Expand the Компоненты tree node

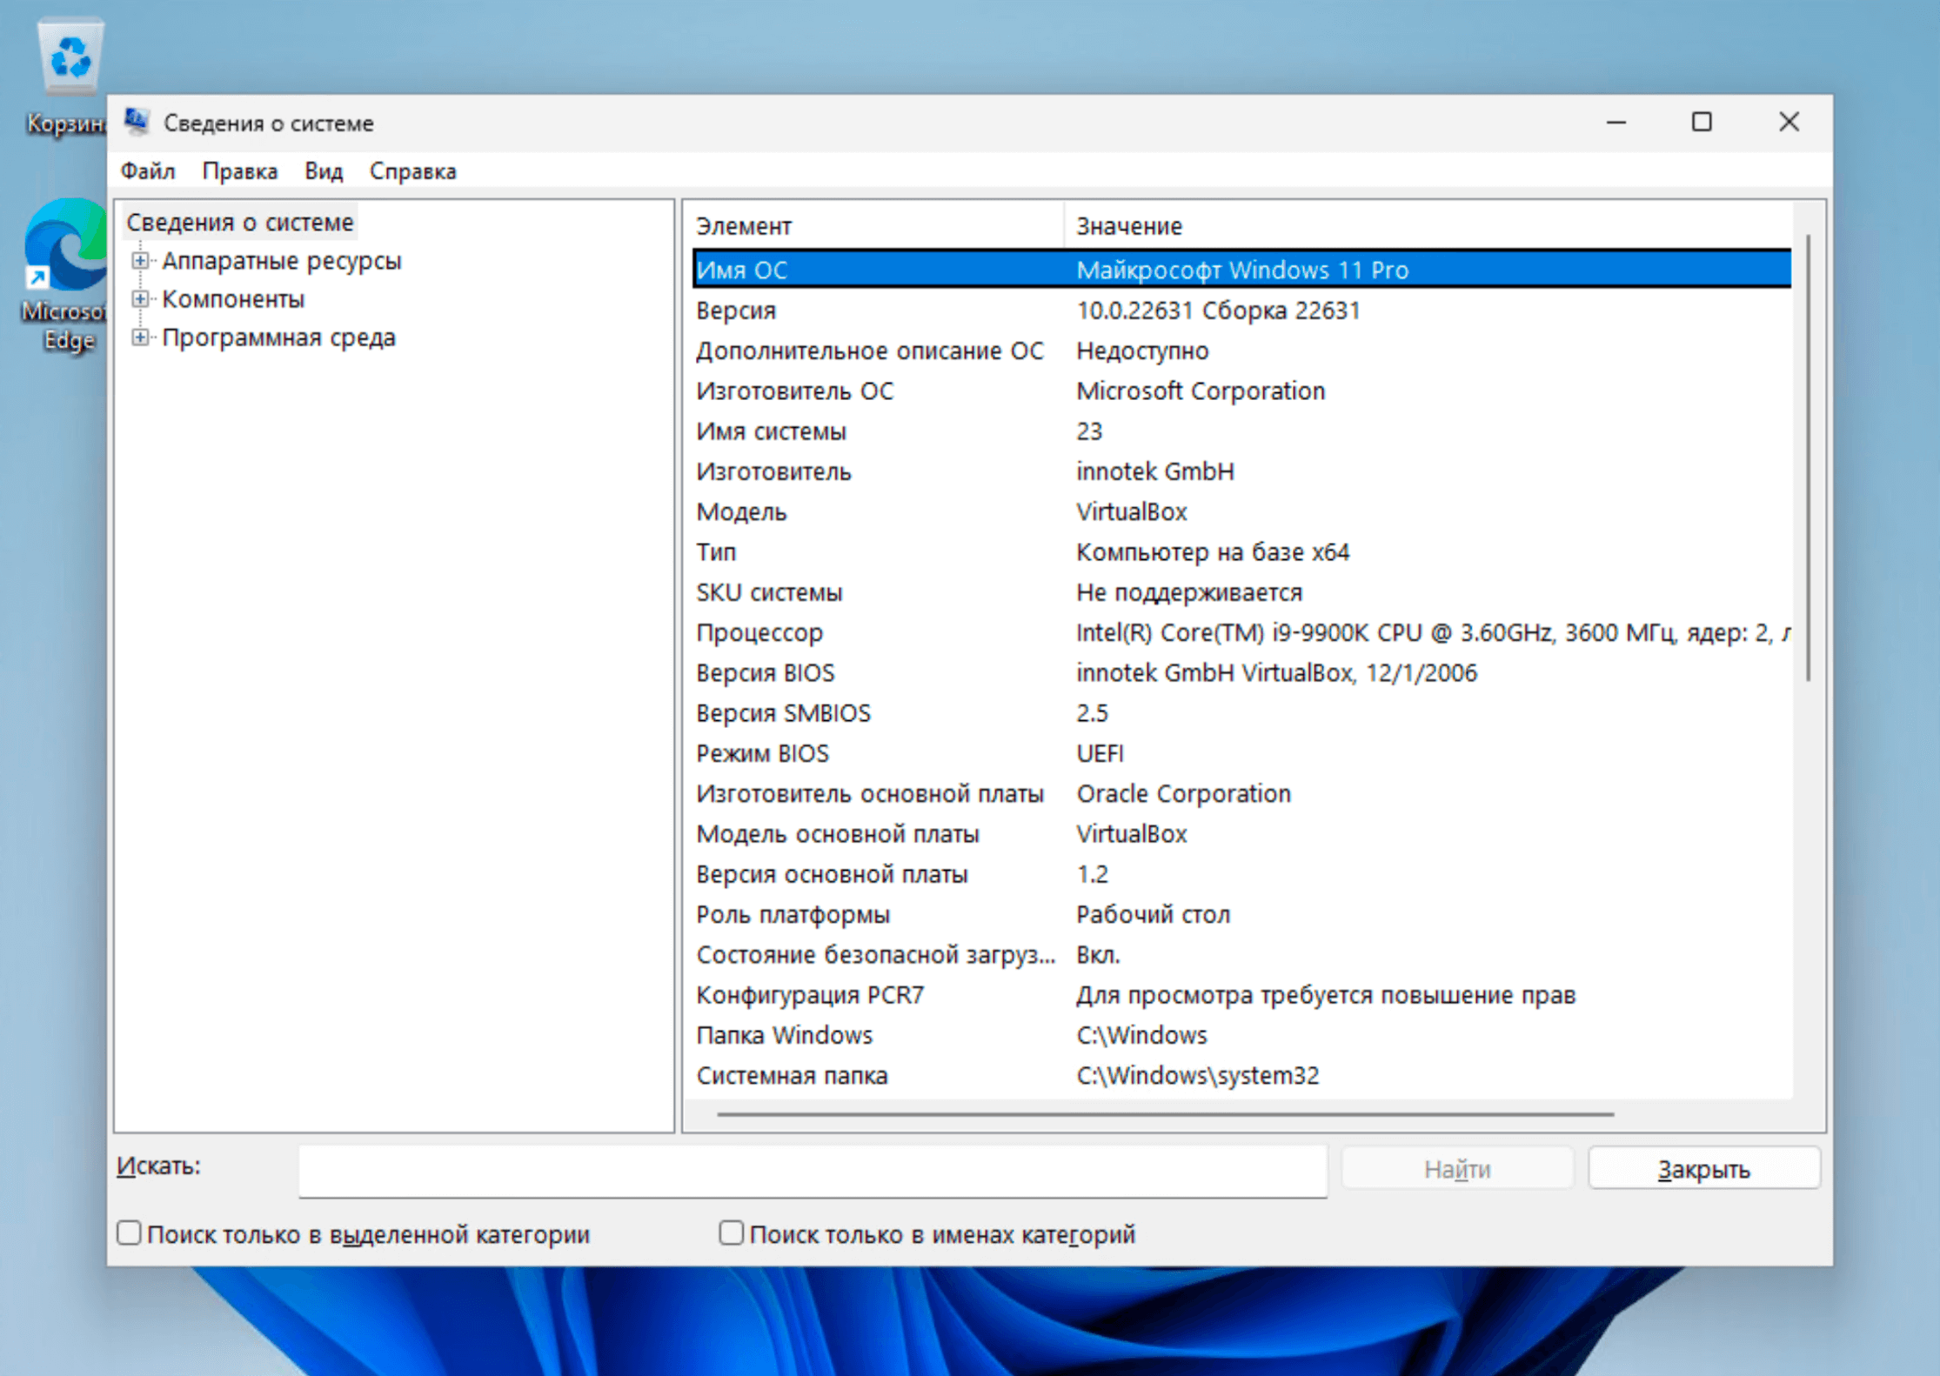coord(139,298)
